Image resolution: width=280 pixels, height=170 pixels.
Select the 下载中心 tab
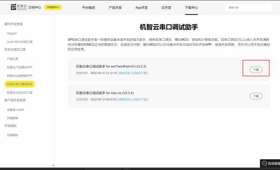[191, 7]
